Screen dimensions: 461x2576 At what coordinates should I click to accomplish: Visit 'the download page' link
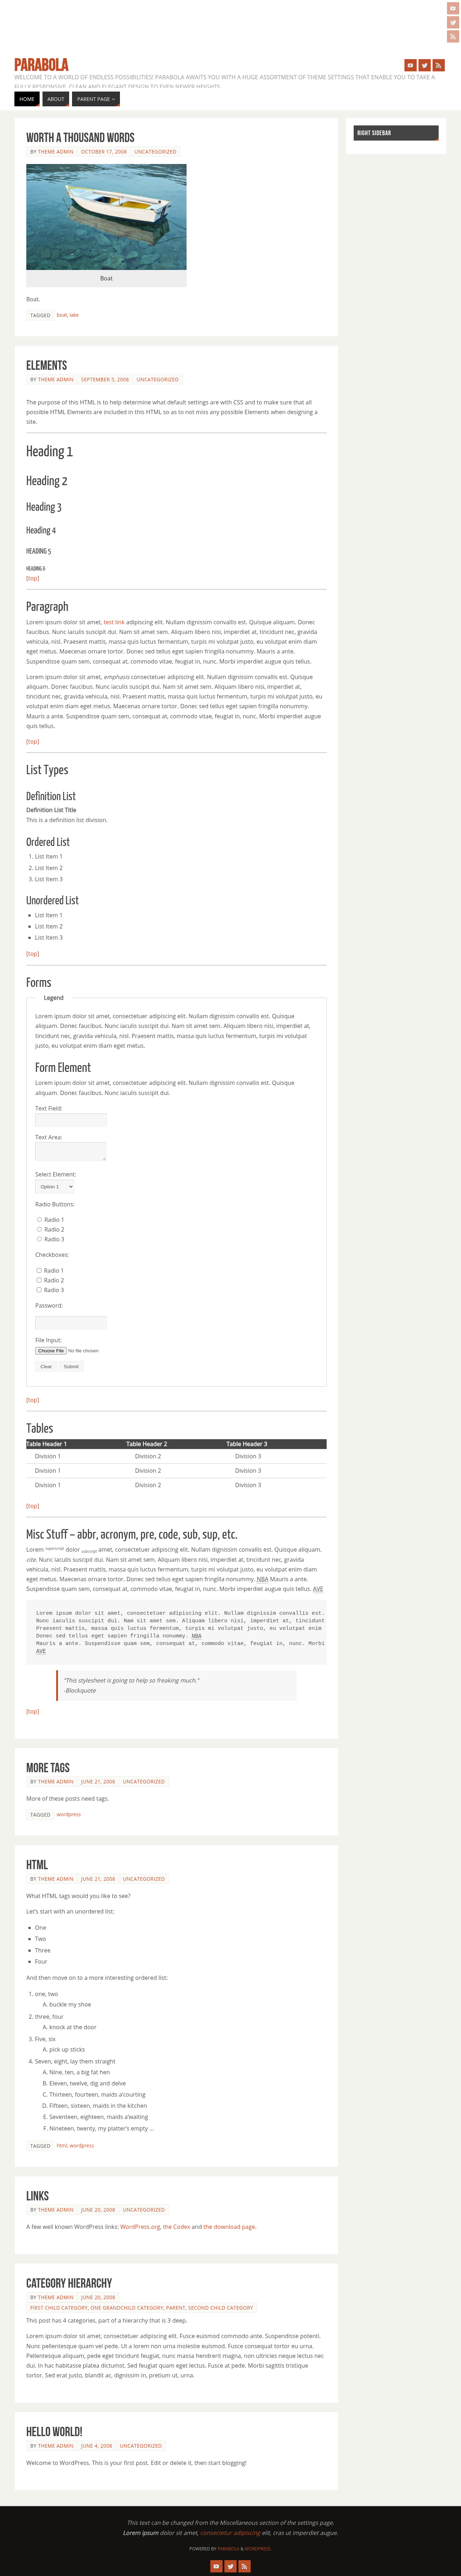pyautogui.click(x=229, y=2227)
